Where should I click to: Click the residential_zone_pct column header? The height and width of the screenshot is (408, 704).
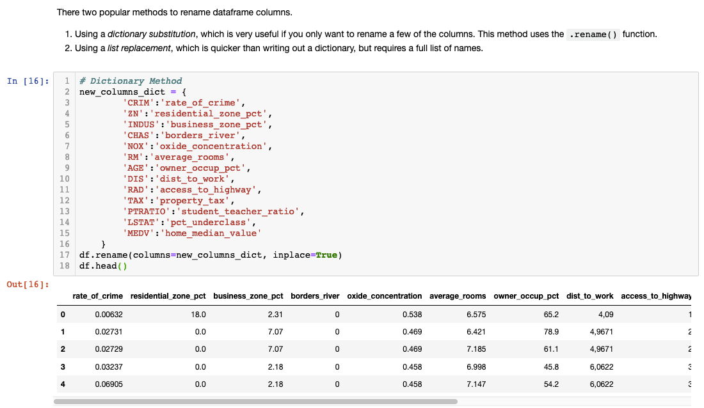[168, 295]
